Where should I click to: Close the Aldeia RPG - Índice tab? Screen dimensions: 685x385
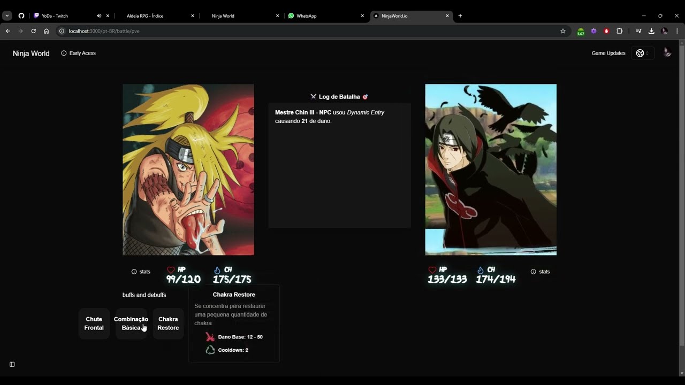point(193,16)
